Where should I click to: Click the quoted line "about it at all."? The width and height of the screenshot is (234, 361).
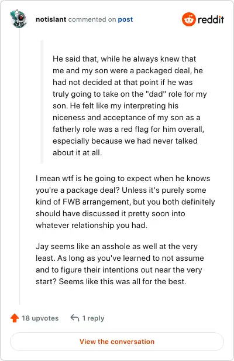tap(77, 152)
